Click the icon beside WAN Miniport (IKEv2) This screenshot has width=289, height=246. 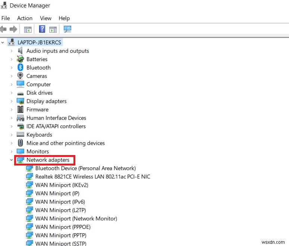click(29, 185)
